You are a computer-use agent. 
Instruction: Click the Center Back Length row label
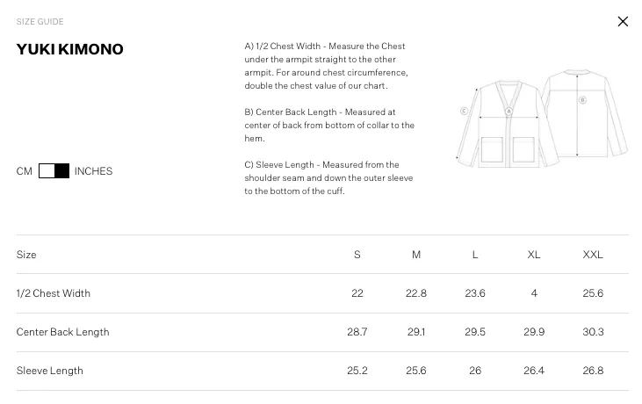pyautogui.click(x=62, y=332)
